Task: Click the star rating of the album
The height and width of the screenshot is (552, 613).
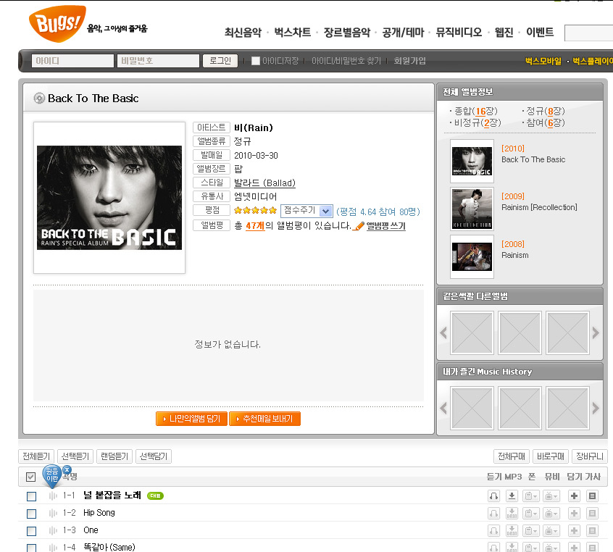Action: 255,211
